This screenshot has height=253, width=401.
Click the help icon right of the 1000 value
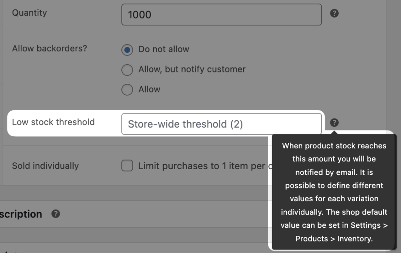[x=334, y=13]
